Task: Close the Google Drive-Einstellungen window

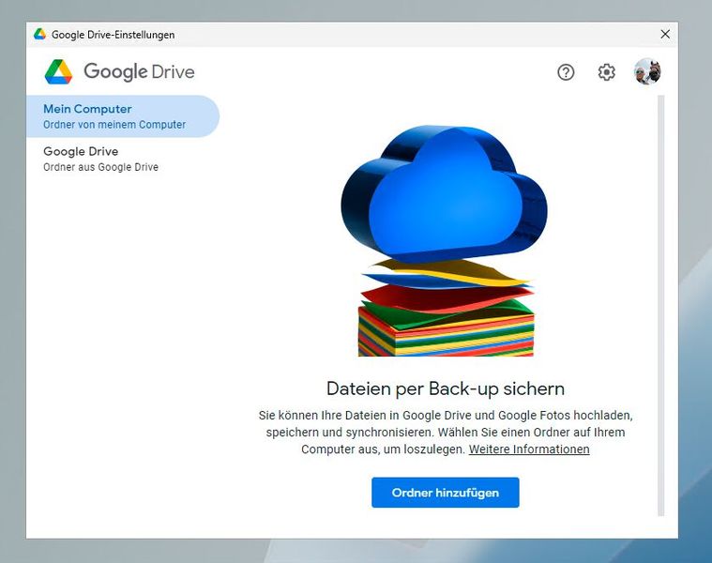Action: pyautogui.click(x=665, y=34)
